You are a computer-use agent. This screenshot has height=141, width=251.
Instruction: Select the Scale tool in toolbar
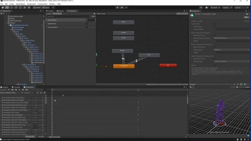coord(16,7)
